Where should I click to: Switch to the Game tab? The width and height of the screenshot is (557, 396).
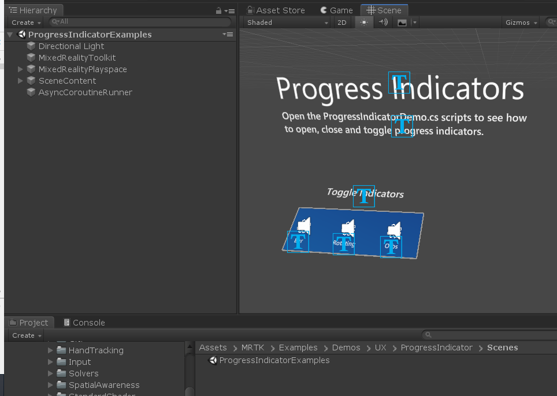(x=336, y=10)
